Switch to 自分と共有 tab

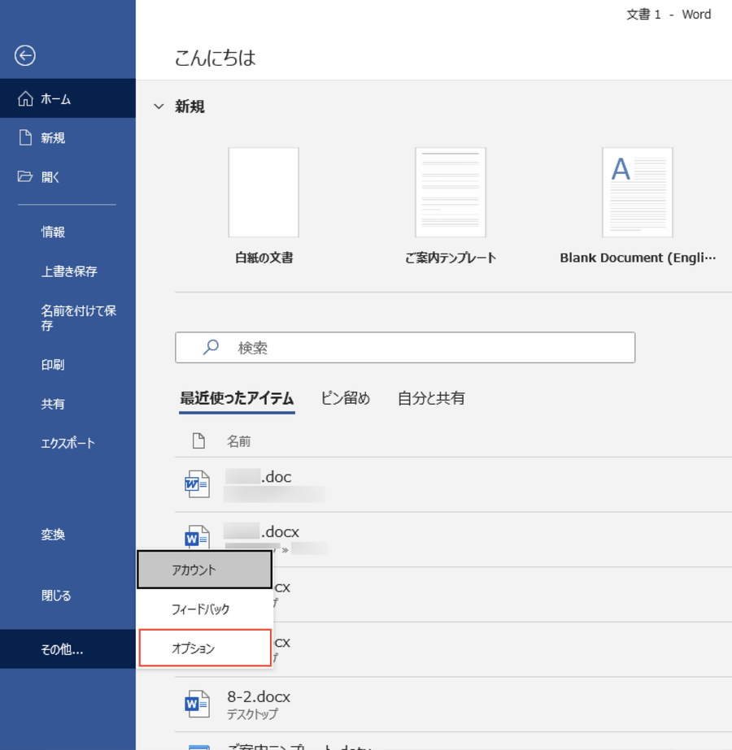point(431,398)
